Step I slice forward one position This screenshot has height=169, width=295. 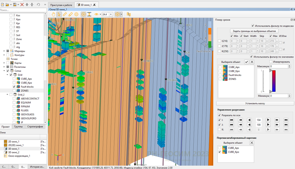coord(268,120)
